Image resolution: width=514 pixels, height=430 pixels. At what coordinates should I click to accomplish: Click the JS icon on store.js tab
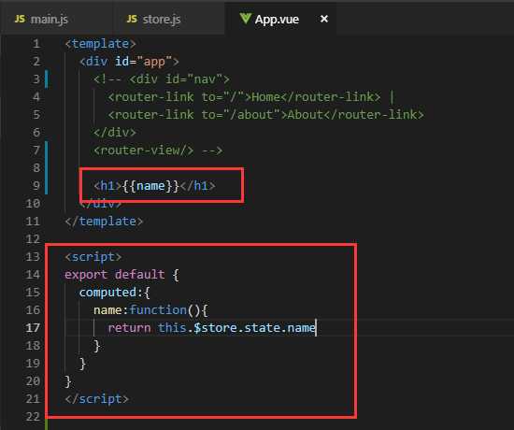point(132,19)
